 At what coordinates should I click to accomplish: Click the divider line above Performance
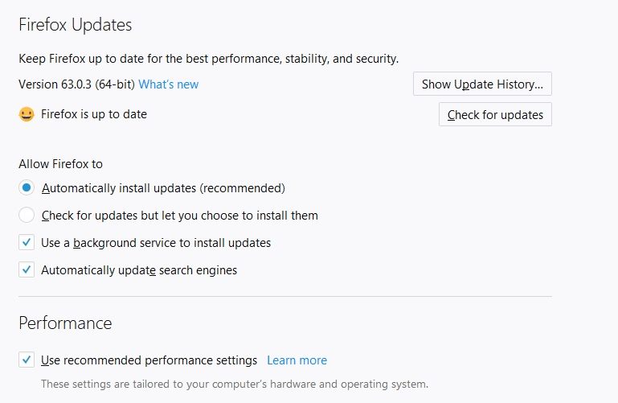(x=285, y=296)
